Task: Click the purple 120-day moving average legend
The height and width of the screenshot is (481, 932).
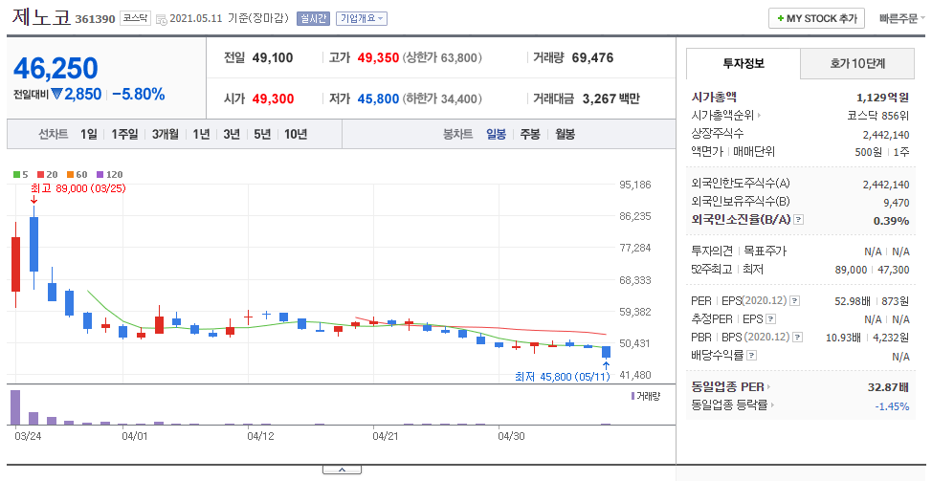Action: click(x=110, y=175)
